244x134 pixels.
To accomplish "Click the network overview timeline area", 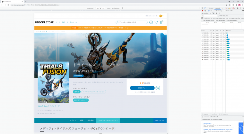I will 222,26.
